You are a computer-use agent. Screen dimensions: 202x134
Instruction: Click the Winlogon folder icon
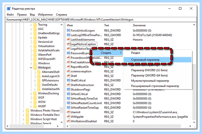[x=35, y=68]
